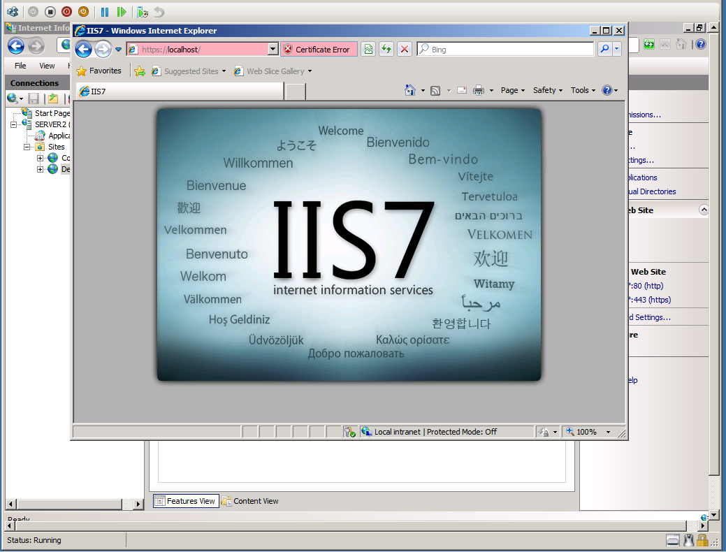The height and width of the screenshot is (552, 726).
Task: Click the IE Refresh green arrows icon
Action: pyautogui.click(x=386, y=49)
